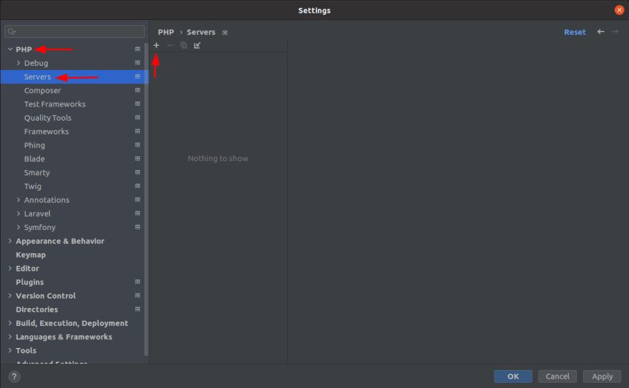Expand the Laravel settings node

[19, 214]
